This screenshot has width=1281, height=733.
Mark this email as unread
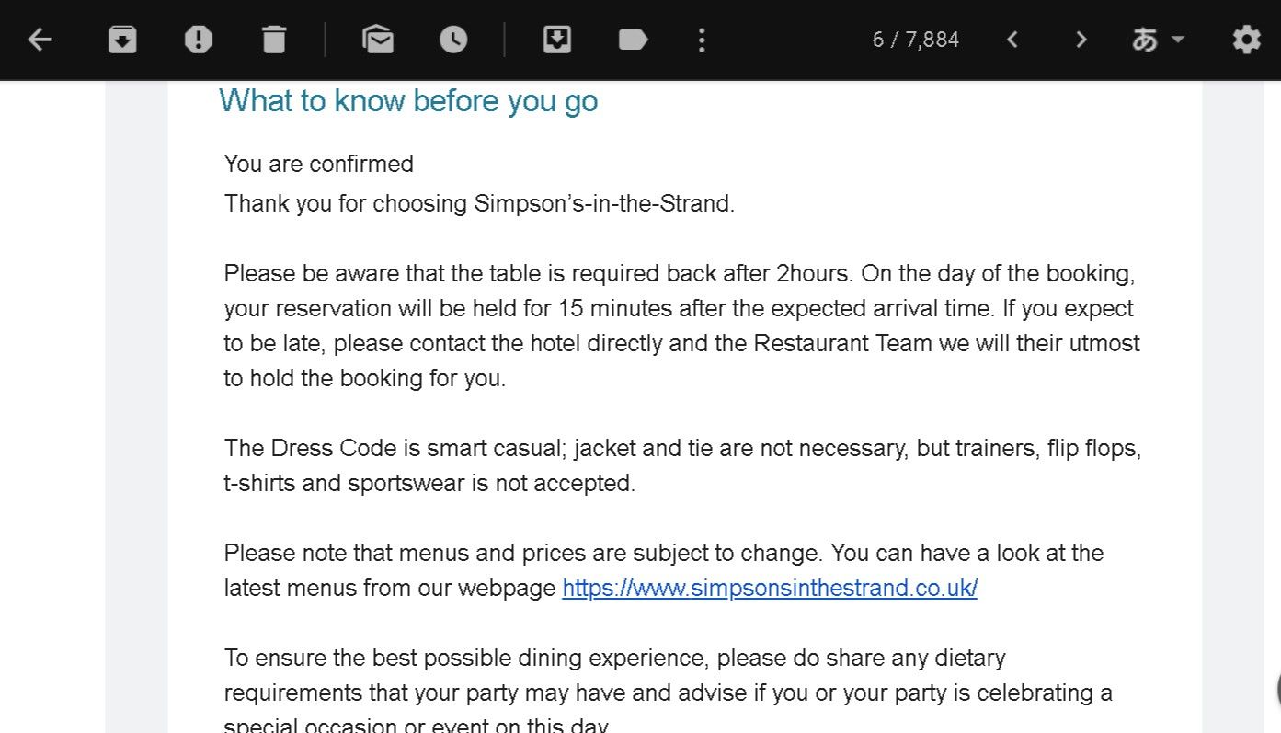378,40
